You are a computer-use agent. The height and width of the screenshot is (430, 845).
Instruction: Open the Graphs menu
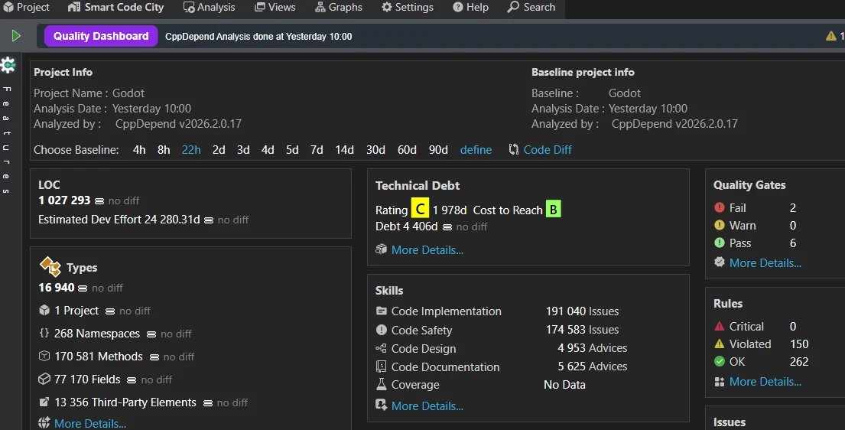pyautogui.click(x=339, y=7)
